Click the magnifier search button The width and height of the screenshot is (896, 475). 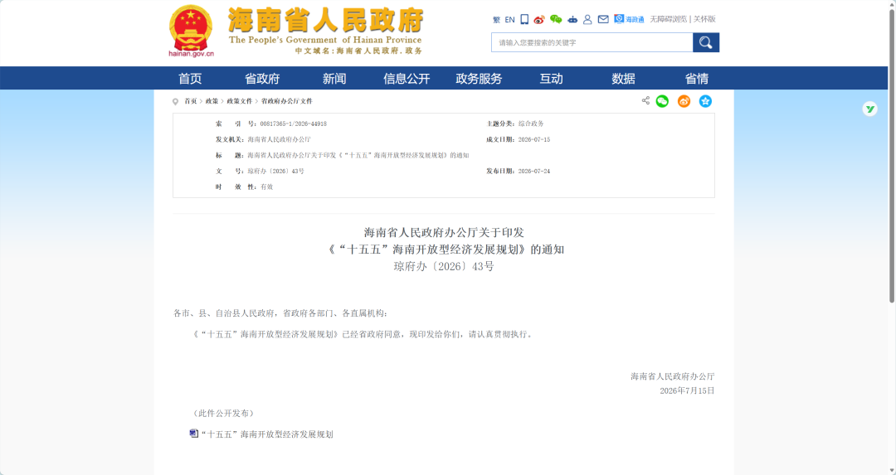click(x=706, y=42)
